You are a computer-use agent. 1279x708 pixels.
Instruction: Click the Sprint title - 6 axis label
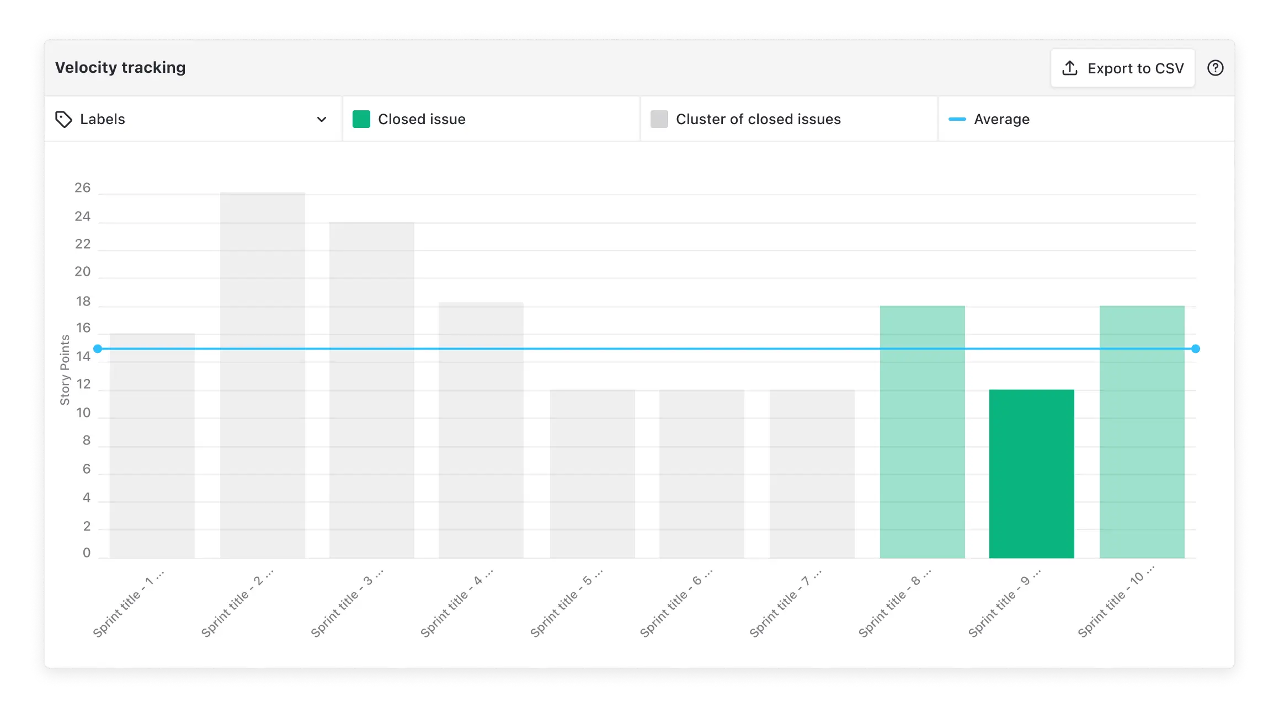tap(676, 604)
